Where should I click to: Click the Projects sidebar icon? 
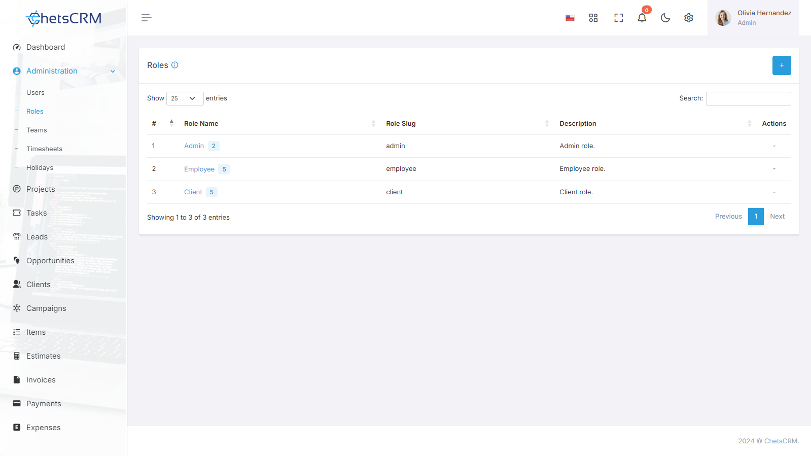(x=17, y=189)
